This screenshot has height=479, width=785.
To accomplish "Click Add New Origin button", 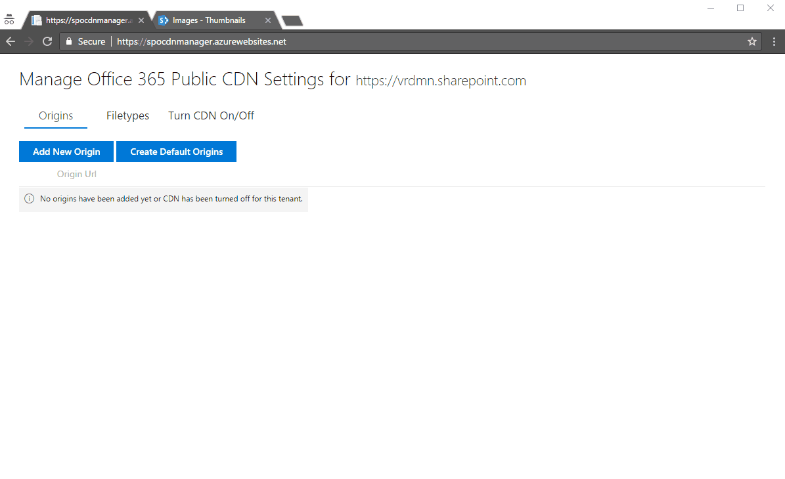I will pyautogui.click(x=66, y=152).
